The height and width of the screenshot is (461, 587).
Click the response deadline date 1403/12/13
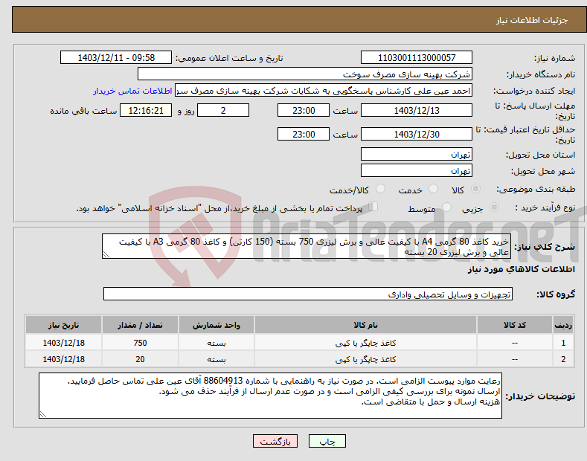coord(417,110)
